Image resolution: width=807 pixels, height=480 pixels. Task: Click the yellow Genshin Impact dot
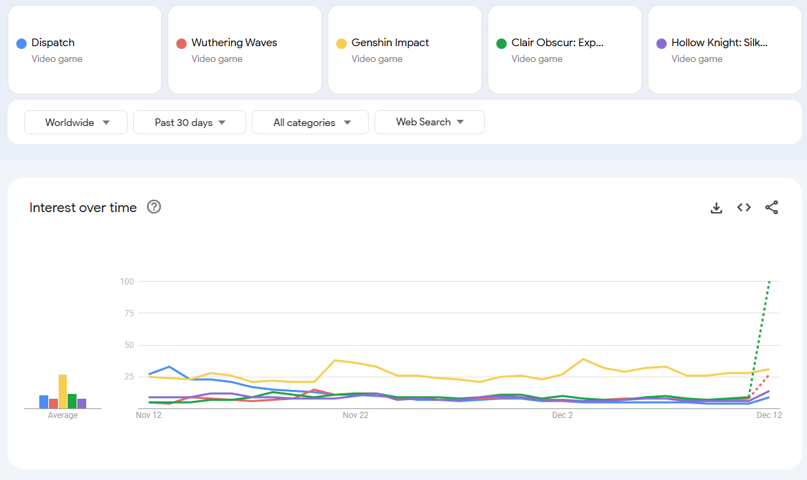click(341, 43)
